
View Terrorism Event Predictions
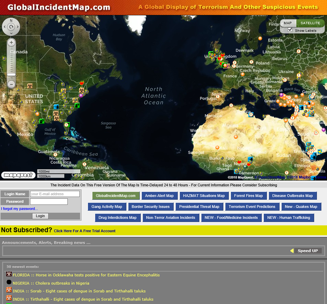coord(252,207)
